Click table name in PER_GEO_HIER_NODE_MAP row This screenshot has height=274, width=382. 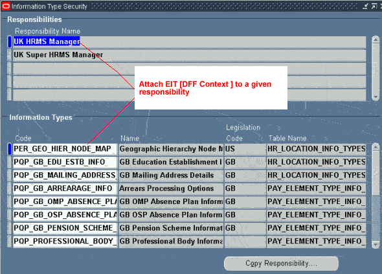point(316,149)
